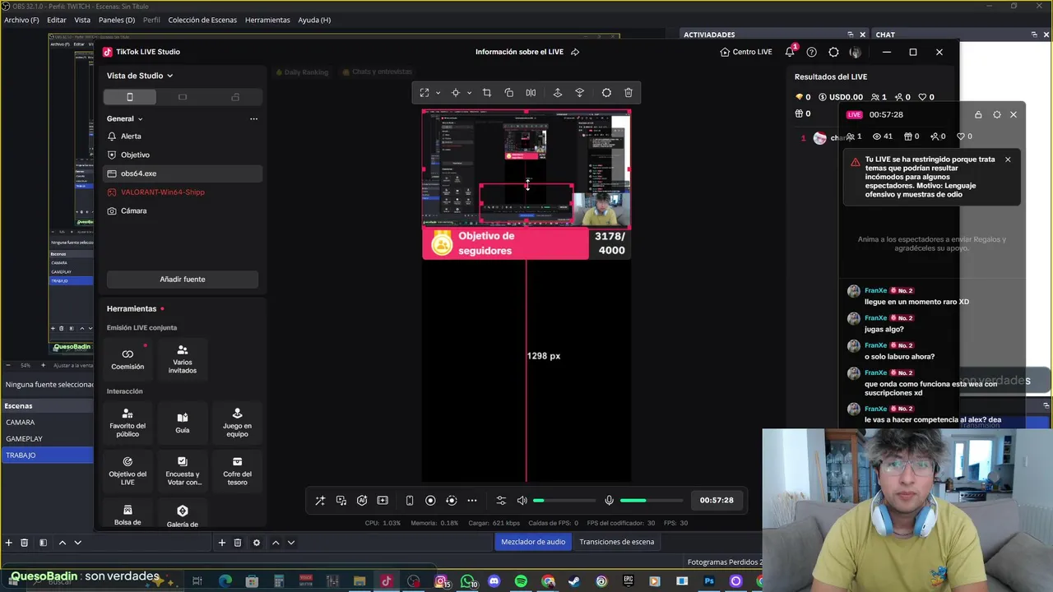The height and width of the screenshot is (592, 1053).
Task: Select the Alerta source
Action: tap(183, 136)
